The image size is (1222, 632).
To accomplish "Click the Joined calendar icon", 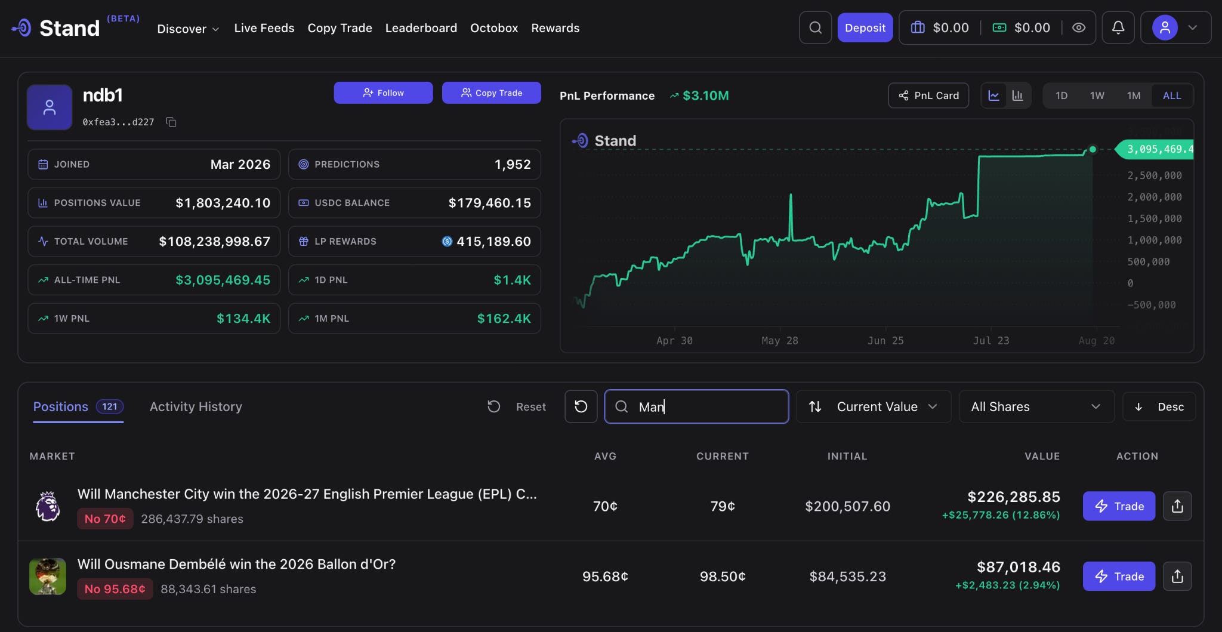I will 43,164.
